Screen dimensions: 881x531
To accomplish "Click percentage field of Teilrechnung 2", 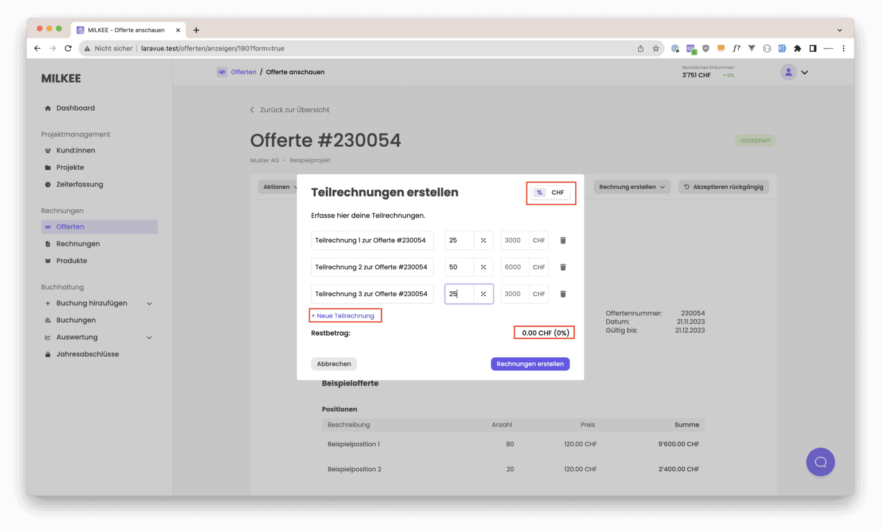I will [x=459, y=267].
